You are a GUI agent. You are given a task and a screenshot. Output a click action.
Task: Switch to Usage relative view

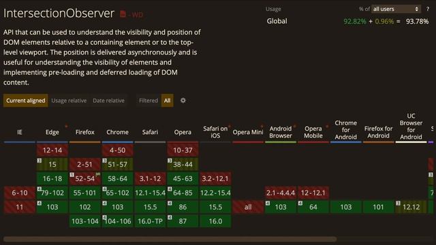tap(69, 101)
